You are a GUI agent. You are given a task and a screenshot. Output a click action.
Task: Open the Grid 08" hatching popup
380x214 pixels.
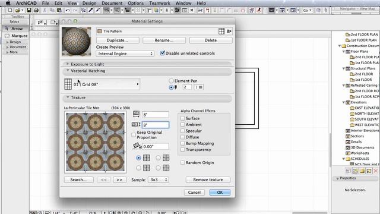click(102, 84)
